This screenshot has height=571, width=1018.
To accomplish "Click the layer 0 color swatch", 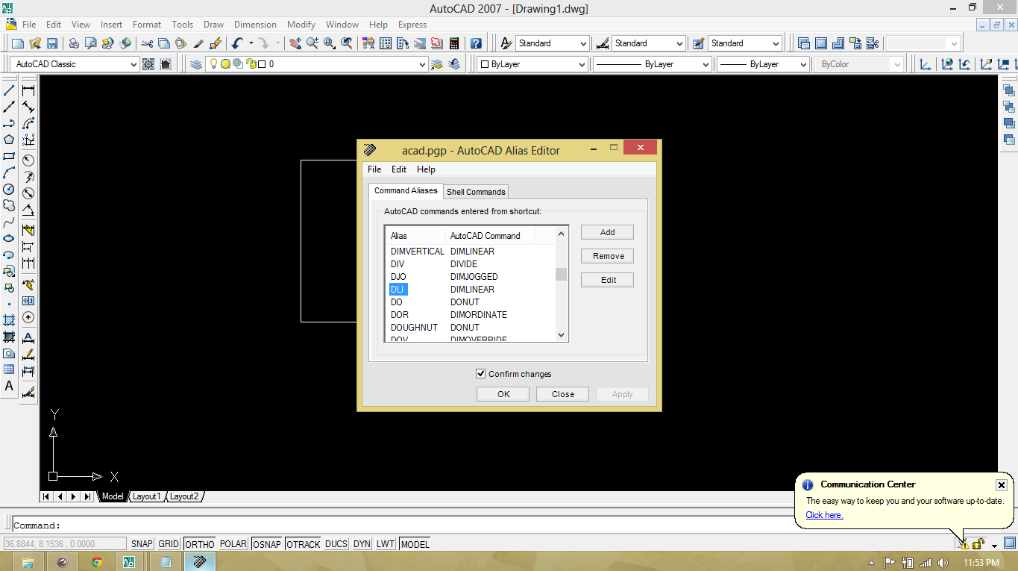I will [x=261, y=64].
